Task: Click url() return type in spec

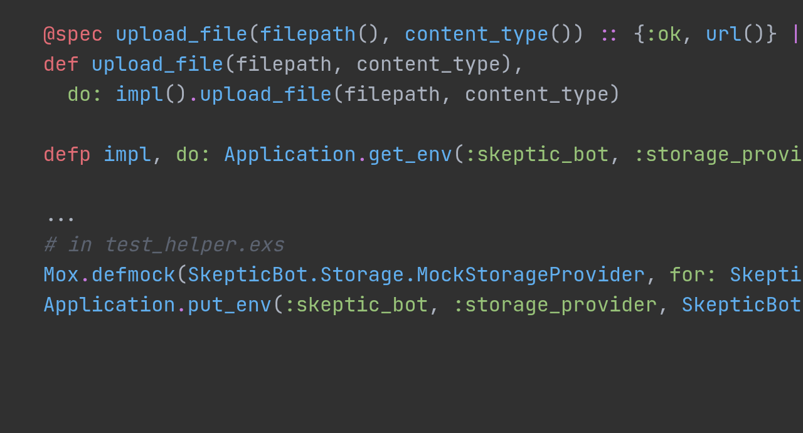Action: click(735, 34)
